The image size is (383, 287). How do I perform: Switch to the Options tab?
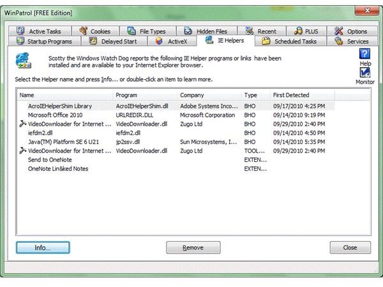tap(352, 31)
